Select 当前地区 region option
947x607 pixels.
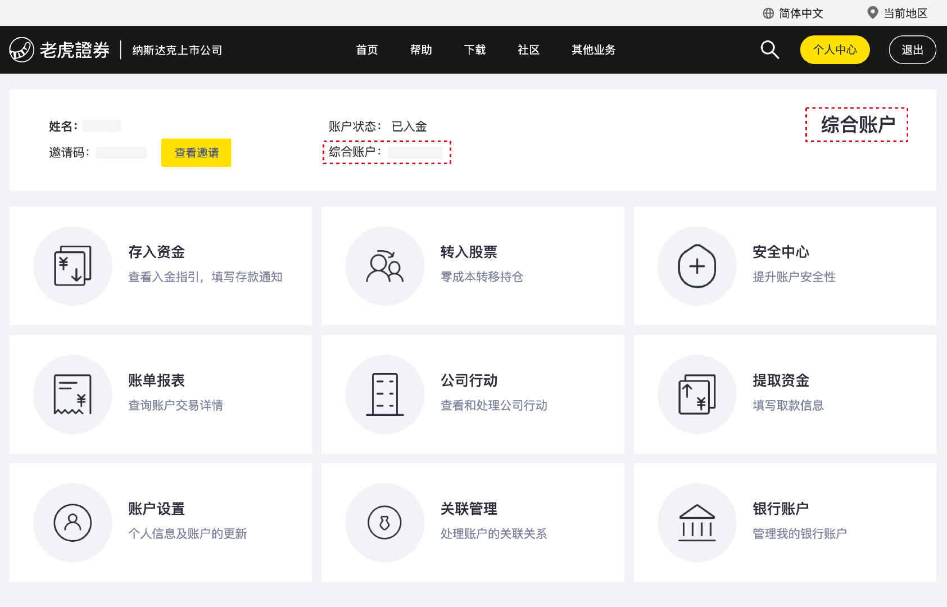tap(905, 13)
